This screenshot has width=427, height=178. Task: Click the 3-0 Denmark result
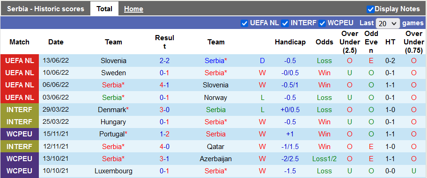tap(164, 110)
